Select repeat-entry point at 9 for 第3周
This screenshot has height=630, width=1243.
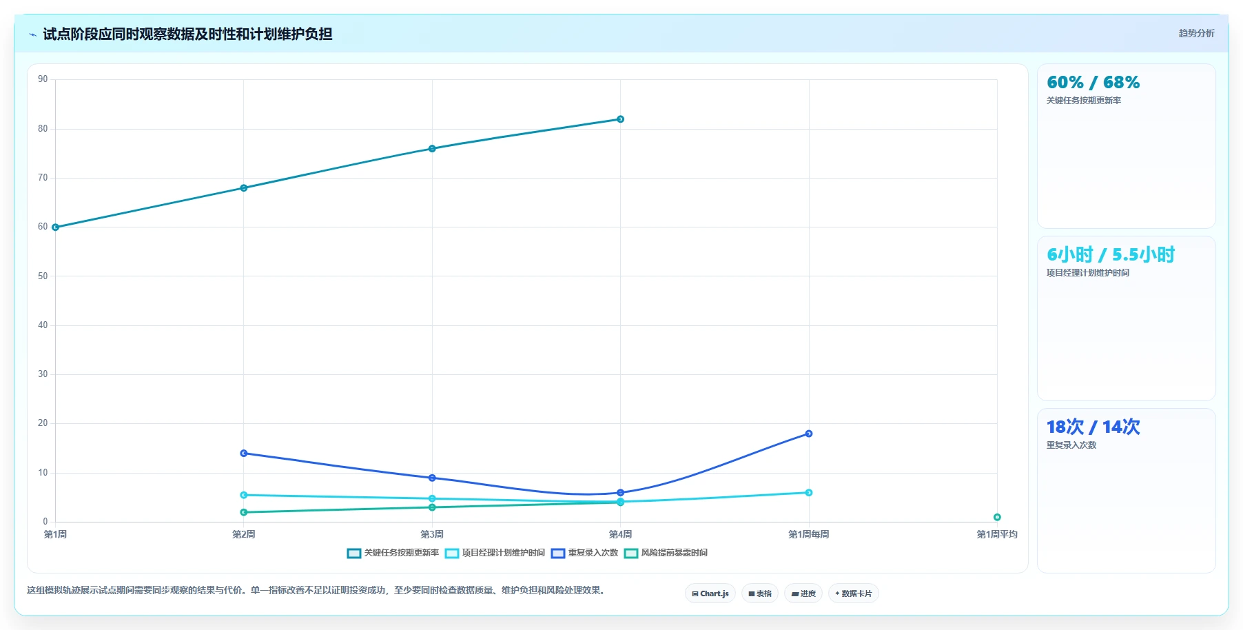click(432, 478)
